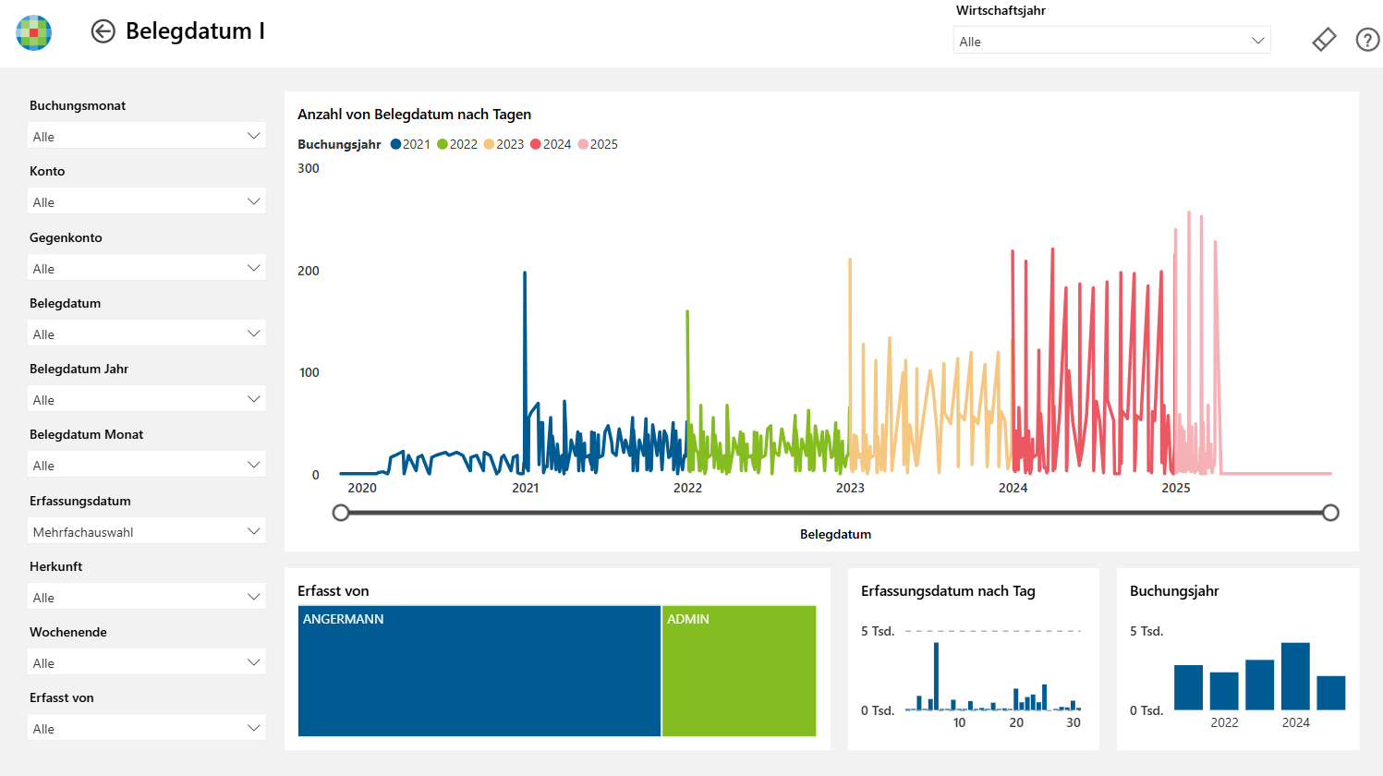
Task: Click the Buchungsjahr legend label
Action: click(339, 144)
